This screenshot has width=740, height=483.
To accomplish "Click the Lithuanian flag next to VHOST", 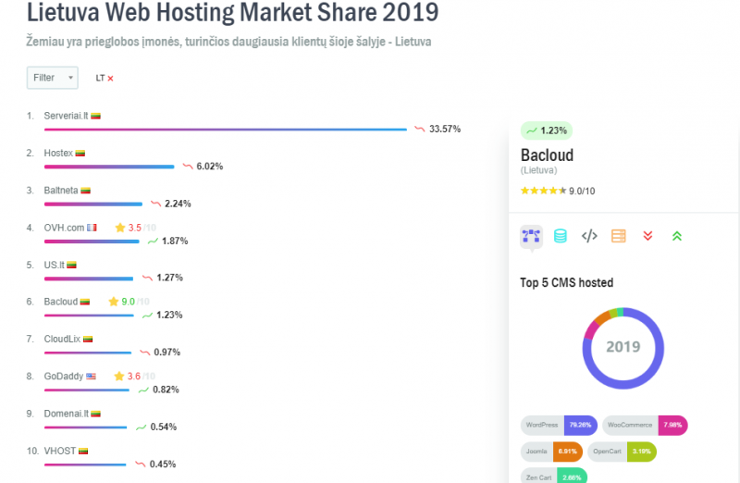I will [83, 452].
